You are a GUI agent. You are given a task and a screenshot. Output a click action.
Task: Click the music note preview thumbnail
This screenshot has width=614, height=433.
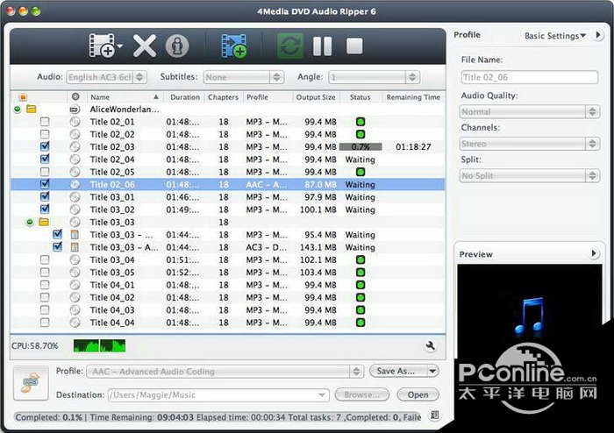(530, 316)
